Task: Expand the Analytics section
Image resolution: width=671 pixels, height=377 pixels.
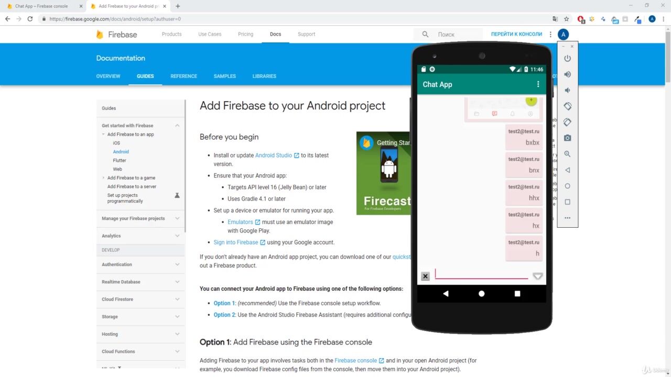Action: tap(177, 236)
